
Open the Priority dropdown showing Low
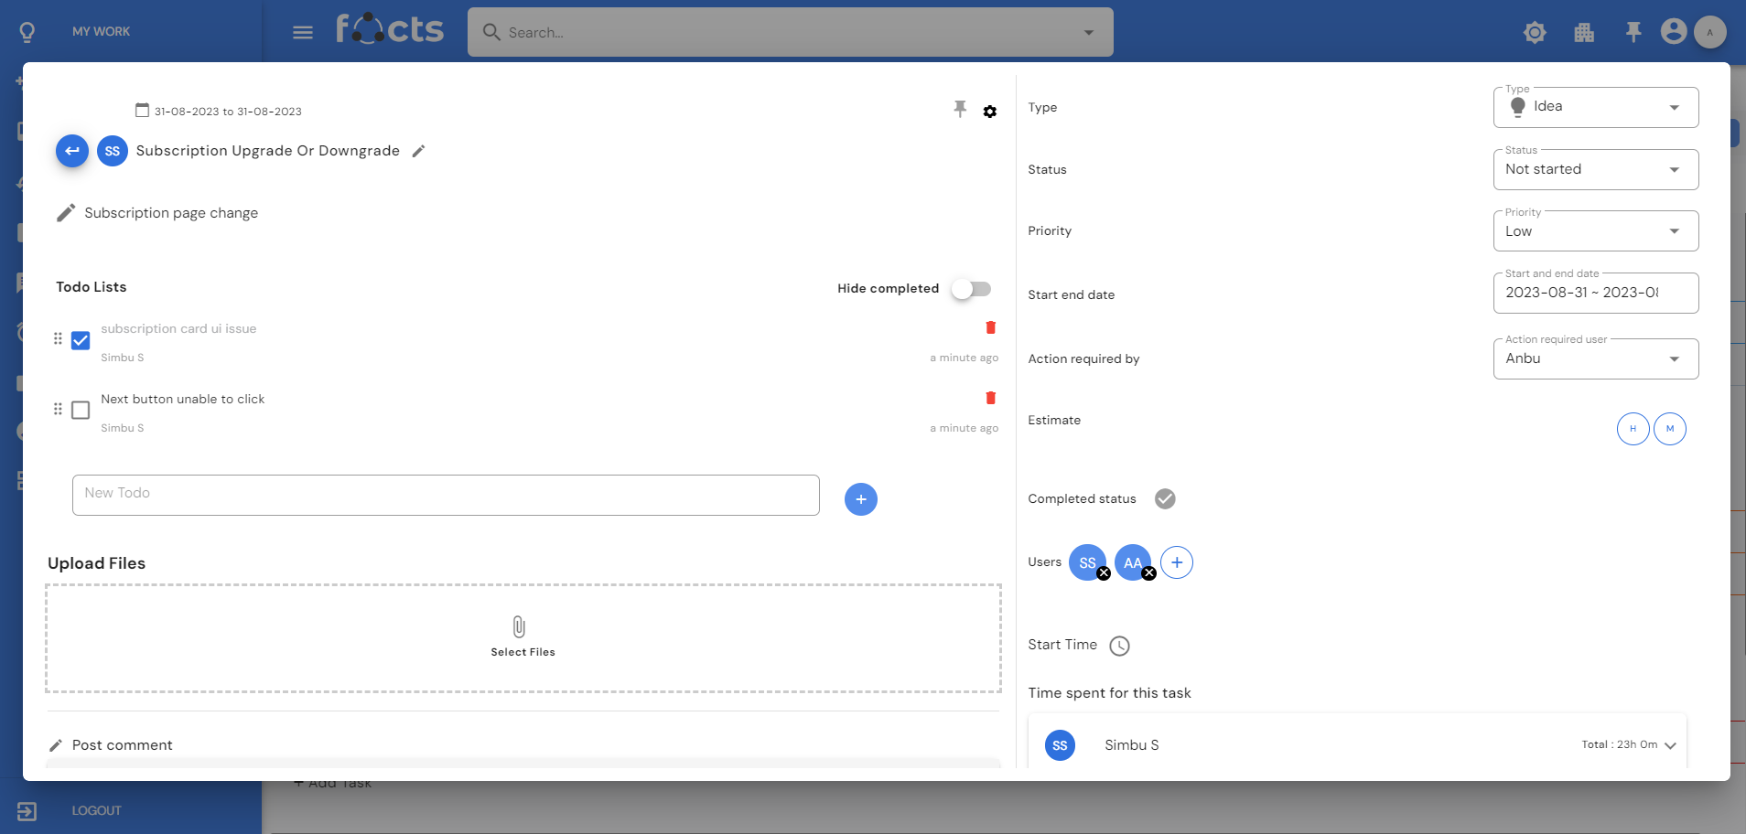pyautogui.click(x=1595, y=231)
